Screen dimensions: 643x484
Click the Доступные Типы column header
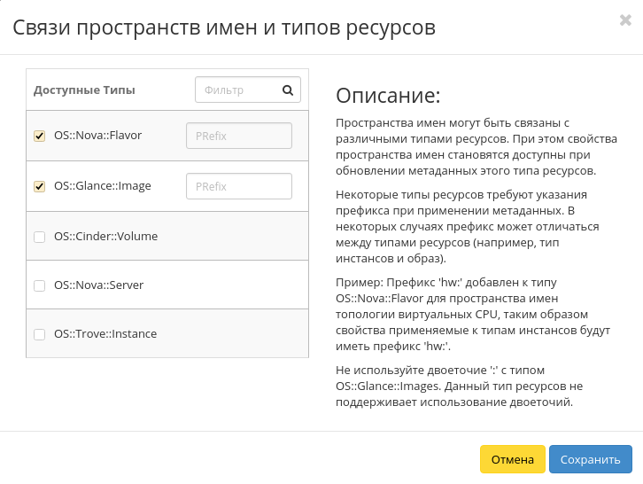click(84, 90)
